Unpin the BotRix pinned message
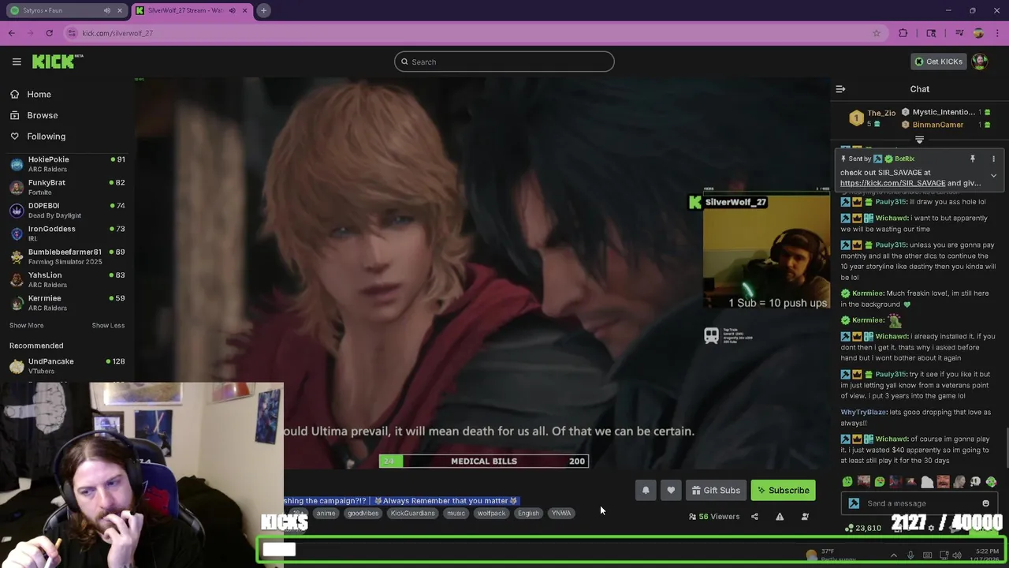This screenshot has width=1009, height=568. (973, 159)
